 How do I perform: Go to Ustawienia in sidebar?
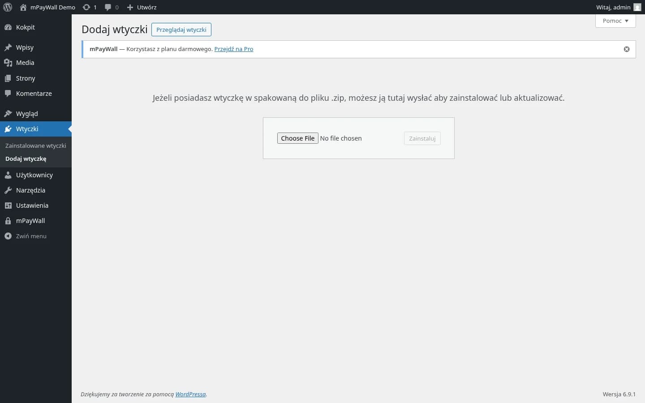coord(32,206)
